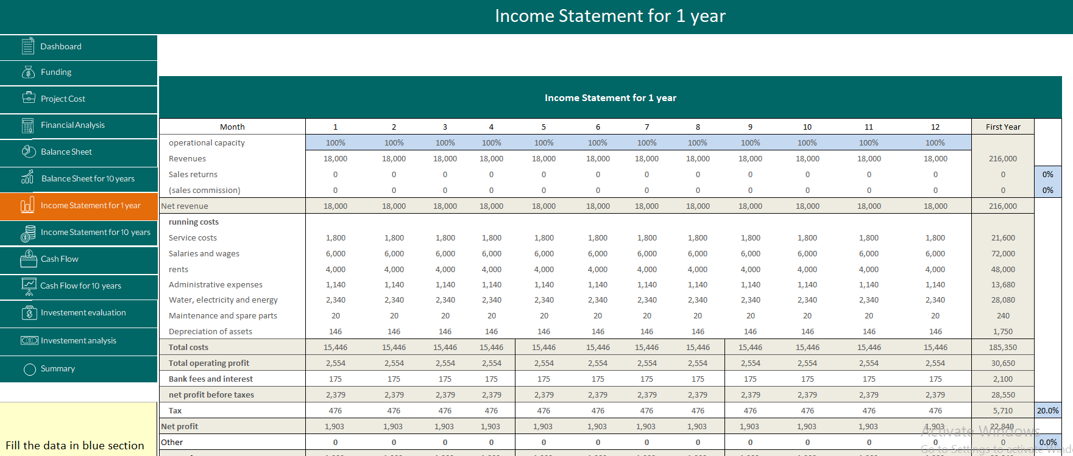
Task: Select the sales commission 0% input cell
Action: coord(1047,190)
